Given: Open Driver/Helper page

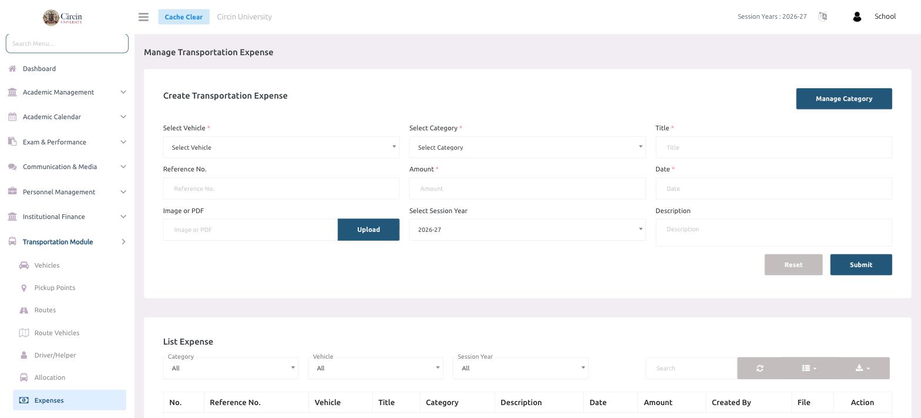Looking at the screenshot, I should click(55, 355).
